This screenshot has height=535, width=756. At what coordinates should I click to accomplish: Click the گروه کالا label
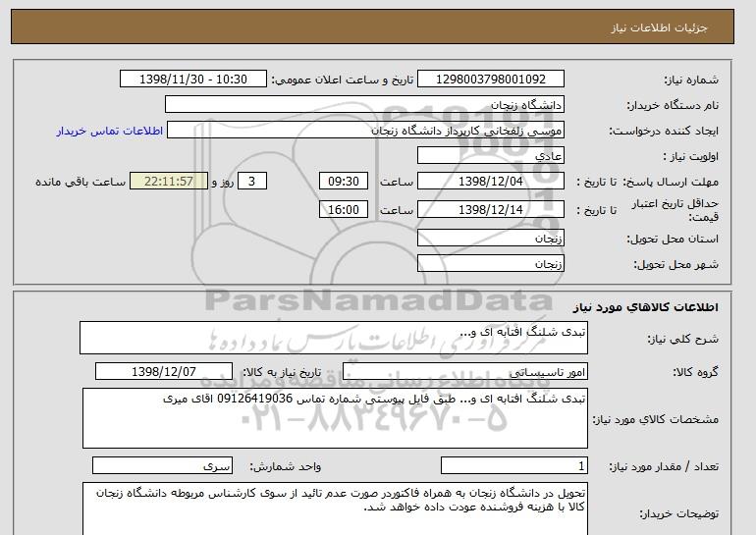[696, 372]
